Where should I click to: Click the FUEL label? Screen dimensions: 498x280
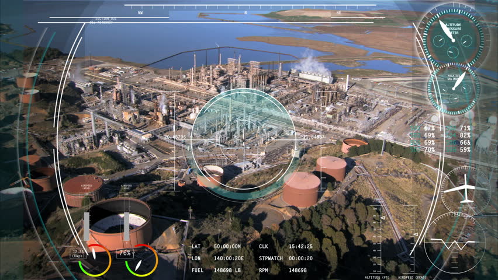pos(198,271)
